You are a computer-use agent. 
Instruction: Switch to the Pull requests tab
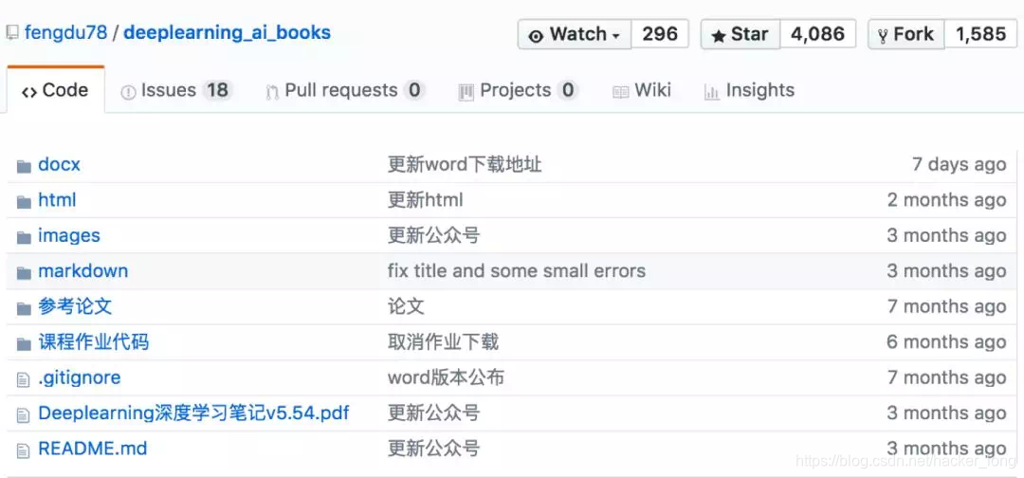coord(345,90)
